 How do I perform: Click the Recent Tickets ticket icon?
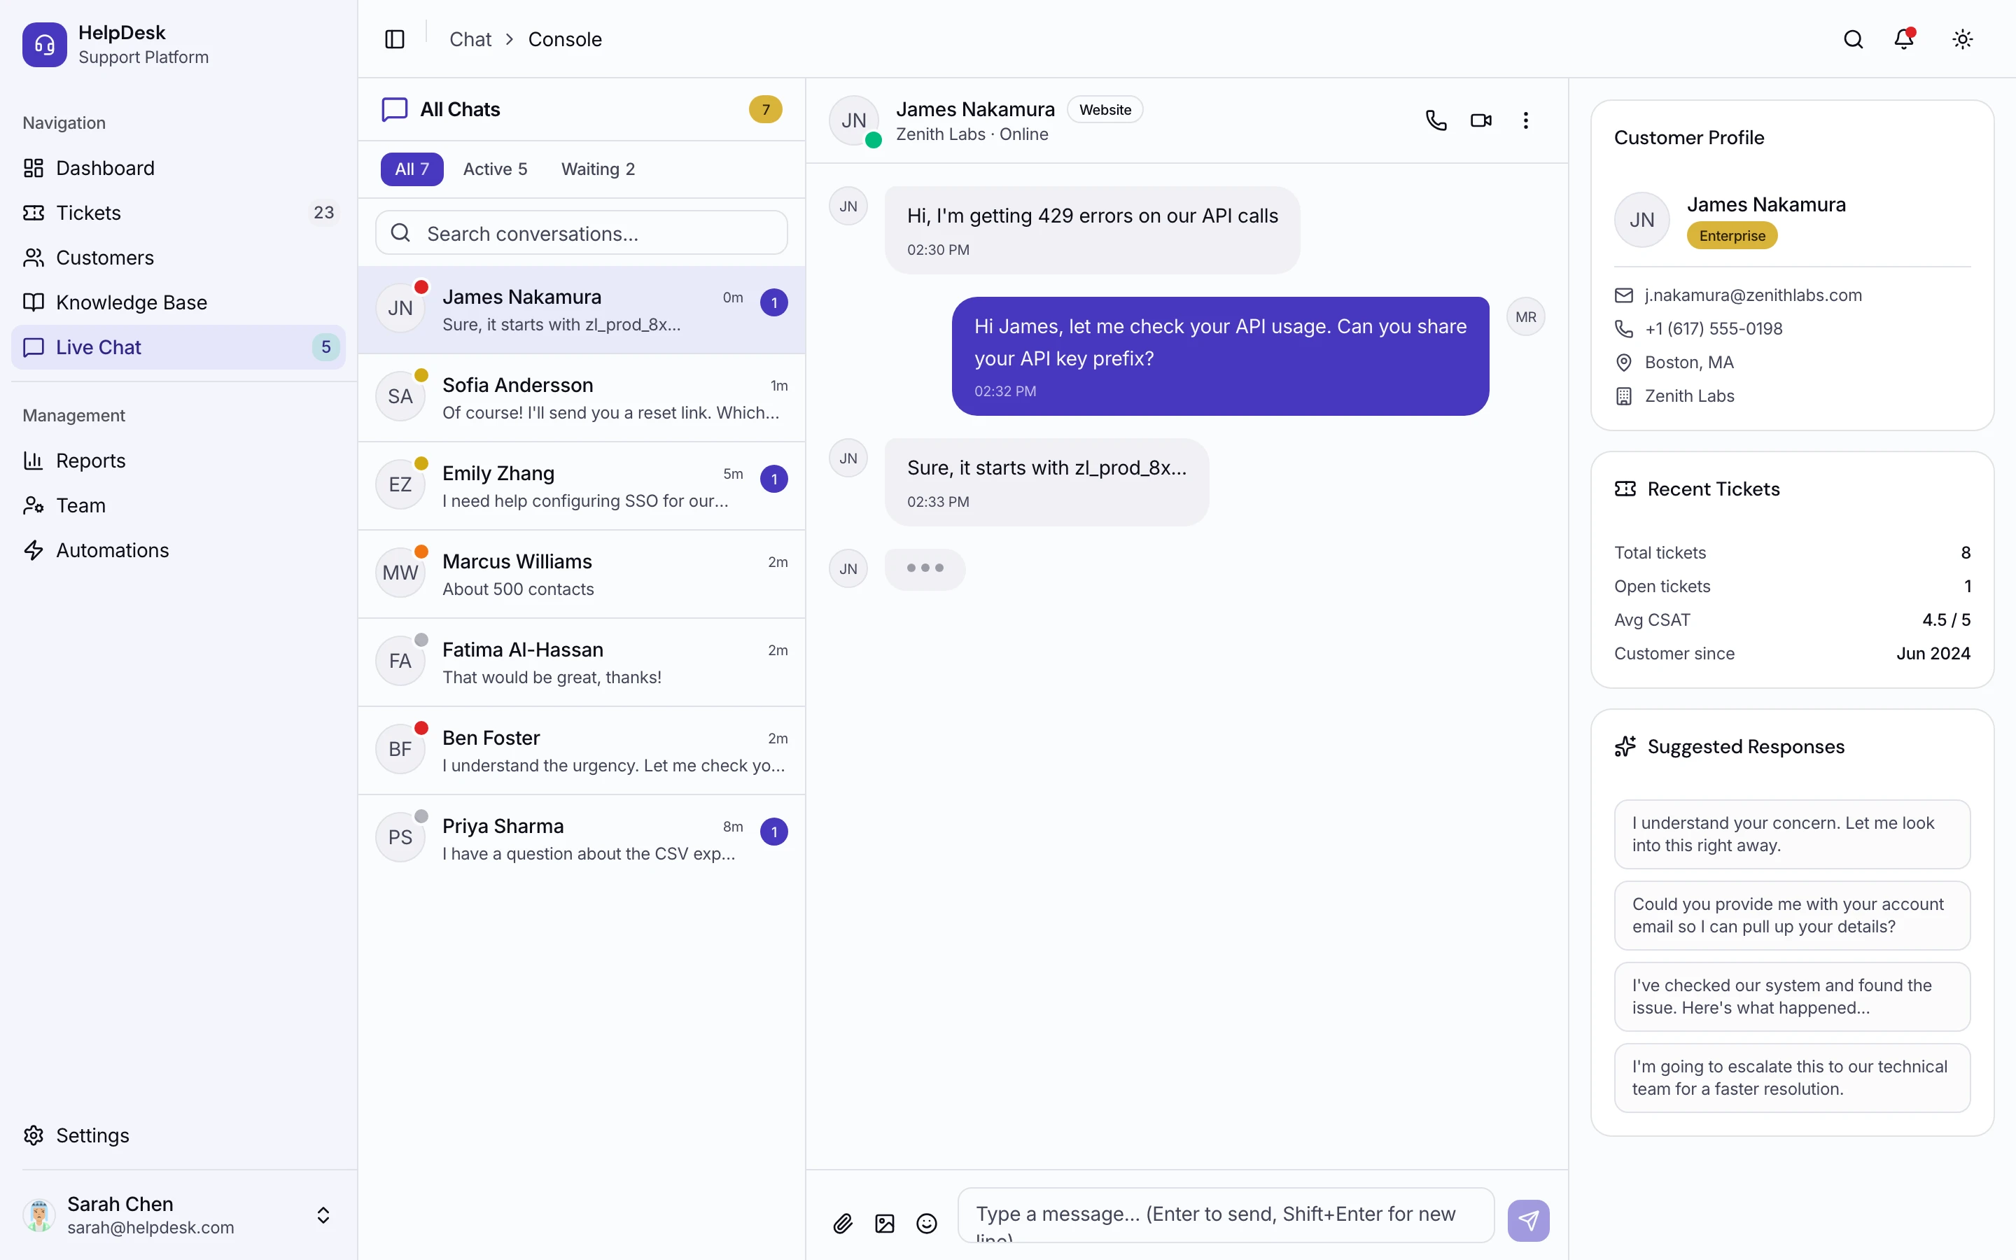click(1625, 489)
